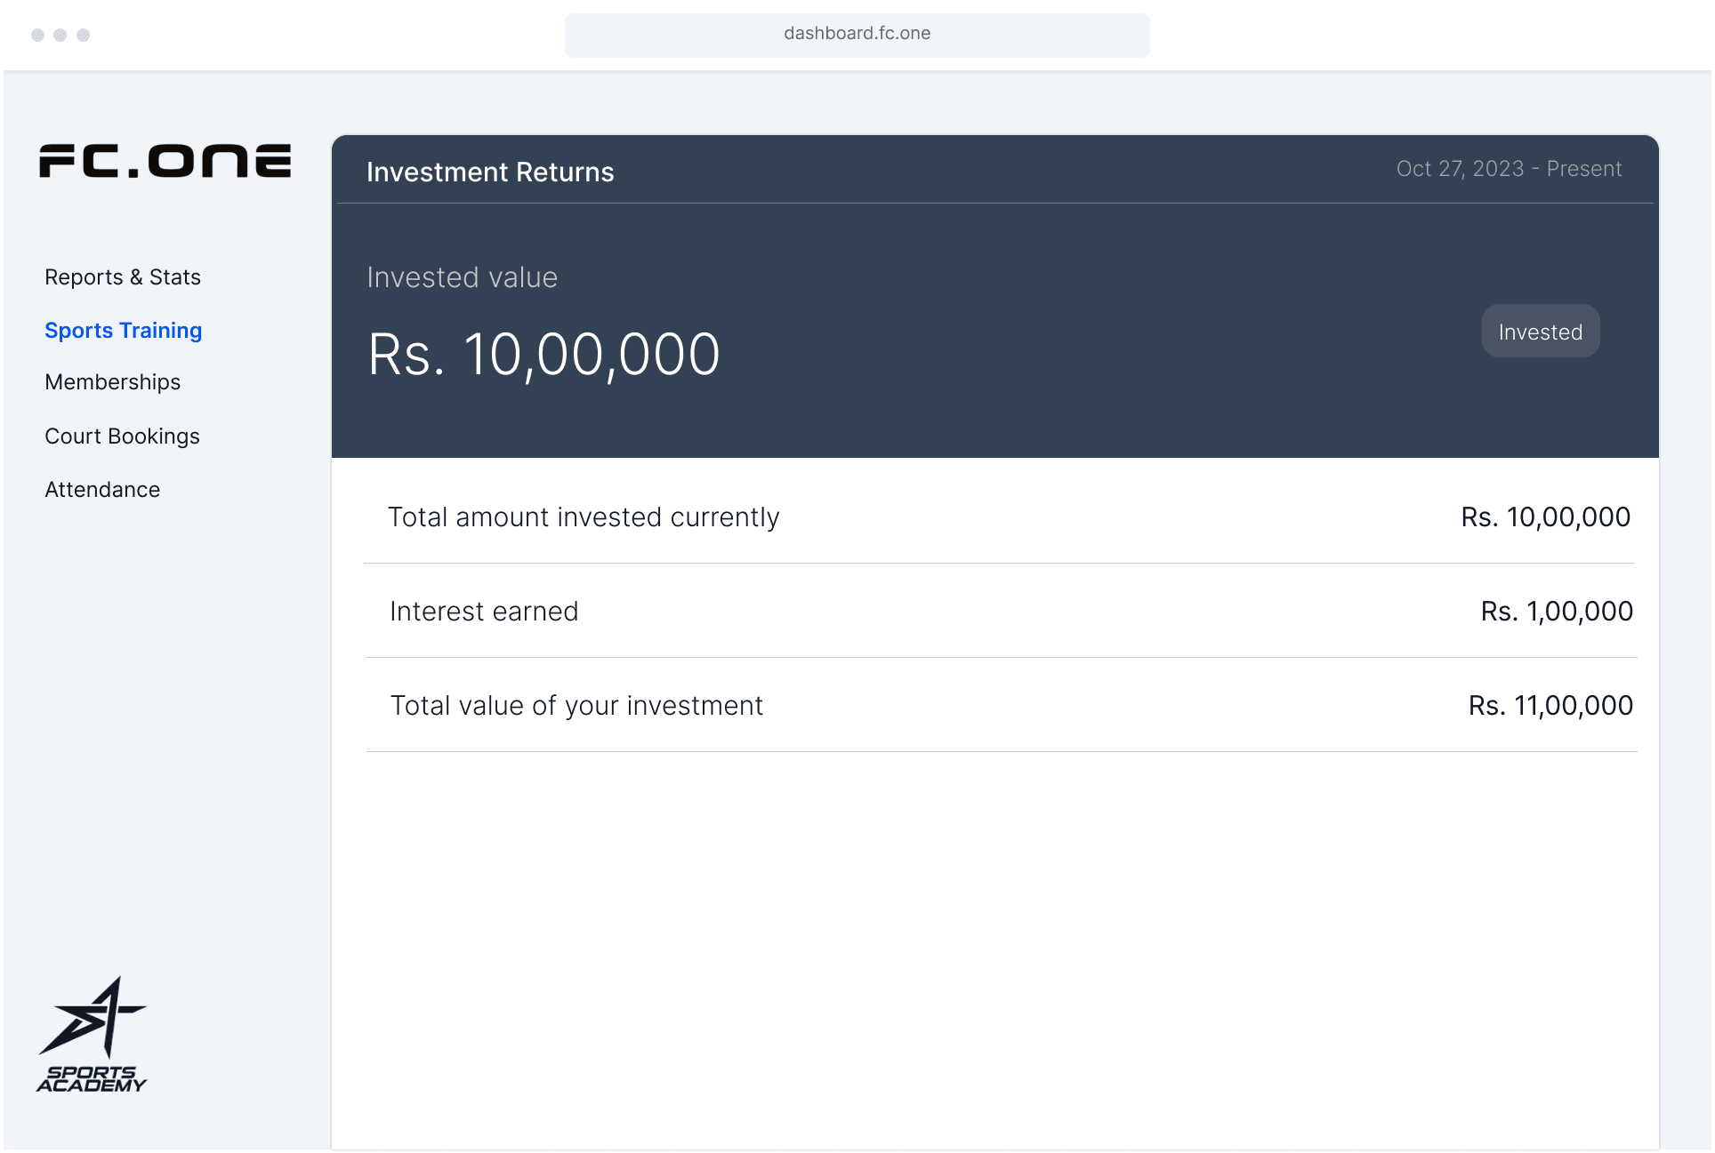Click the large Rs. 10,00,000 invested value
The width and height of the screenshot is (1715, 1153).
[543, 355]
